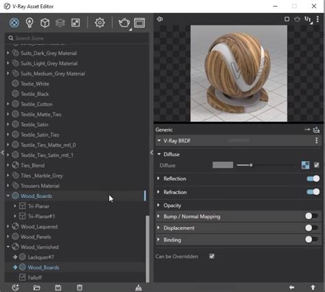Image resolution: width=325 pixels, height=292 pixels.
Task: Click the up arrow navigation icon
Action: point(313,287)
